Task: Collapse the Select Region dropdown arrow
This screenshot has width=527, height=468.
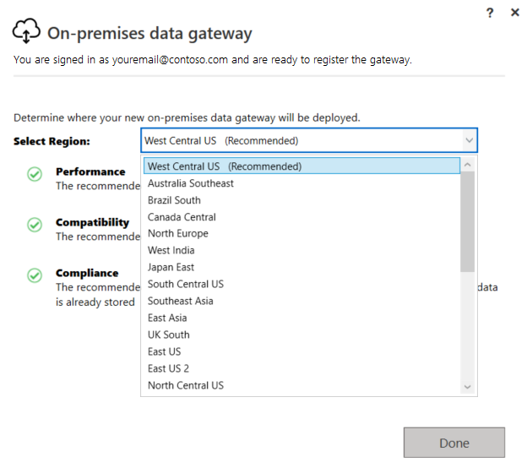Action: click(x=469, y=140)
